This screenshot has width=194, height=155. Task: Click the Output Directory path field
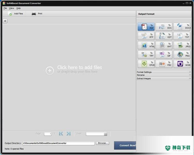[x=58, y=143]
